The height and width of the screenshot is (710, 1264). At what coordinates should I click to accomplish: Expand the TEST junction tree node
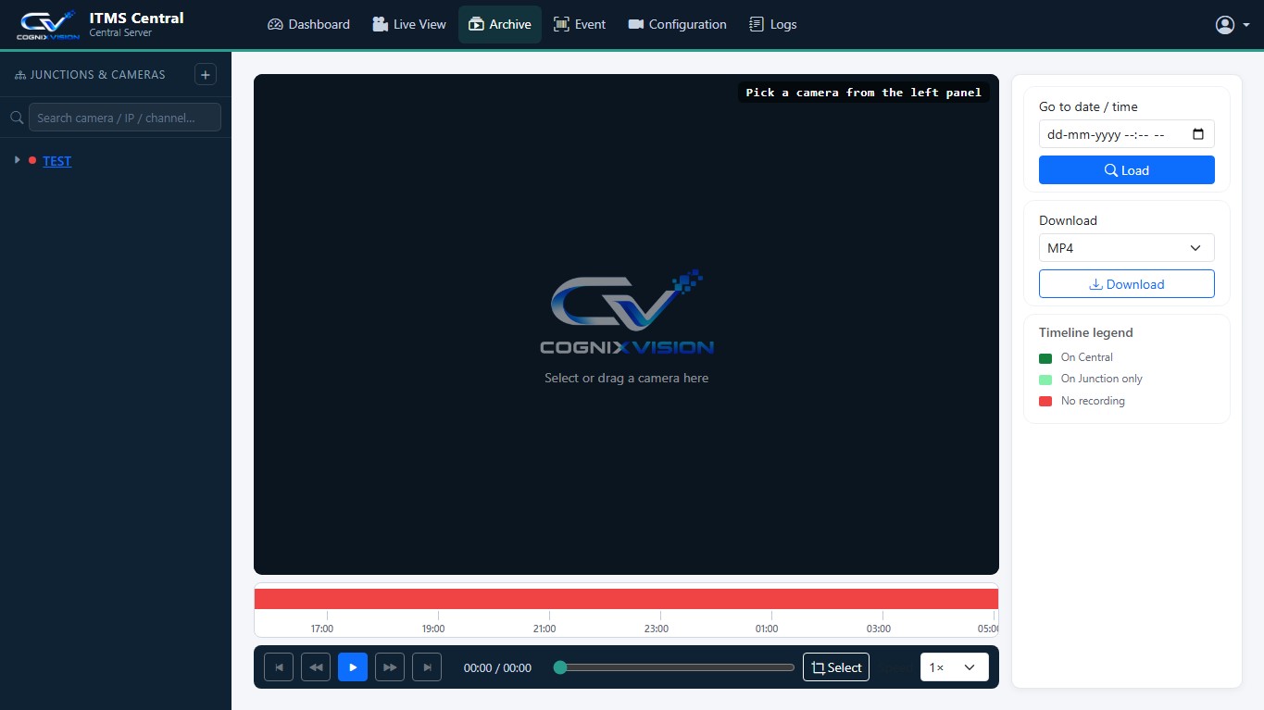coord(17,160)
